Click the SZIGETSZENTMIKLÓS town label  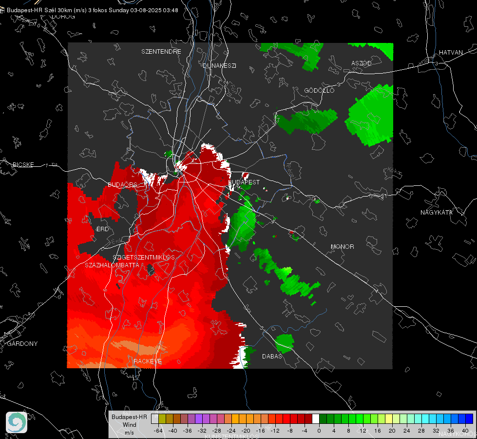click(144, 258)
